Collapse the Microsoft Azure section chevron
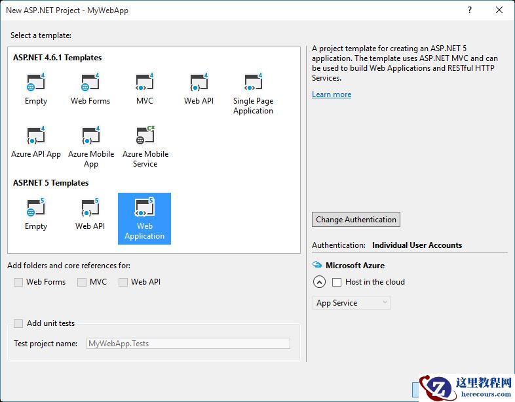 319,282
